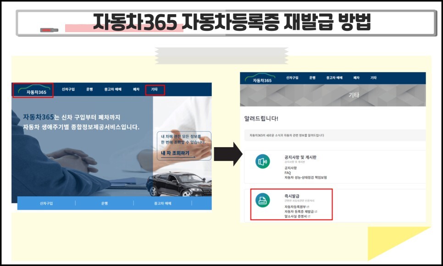
Task: Select 신차구입 tab in the blue bottom bar
Action: 46,203
